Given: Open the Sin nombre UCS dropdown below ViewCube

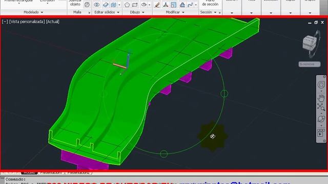Looking at the screenshot, I should [310, 64].
